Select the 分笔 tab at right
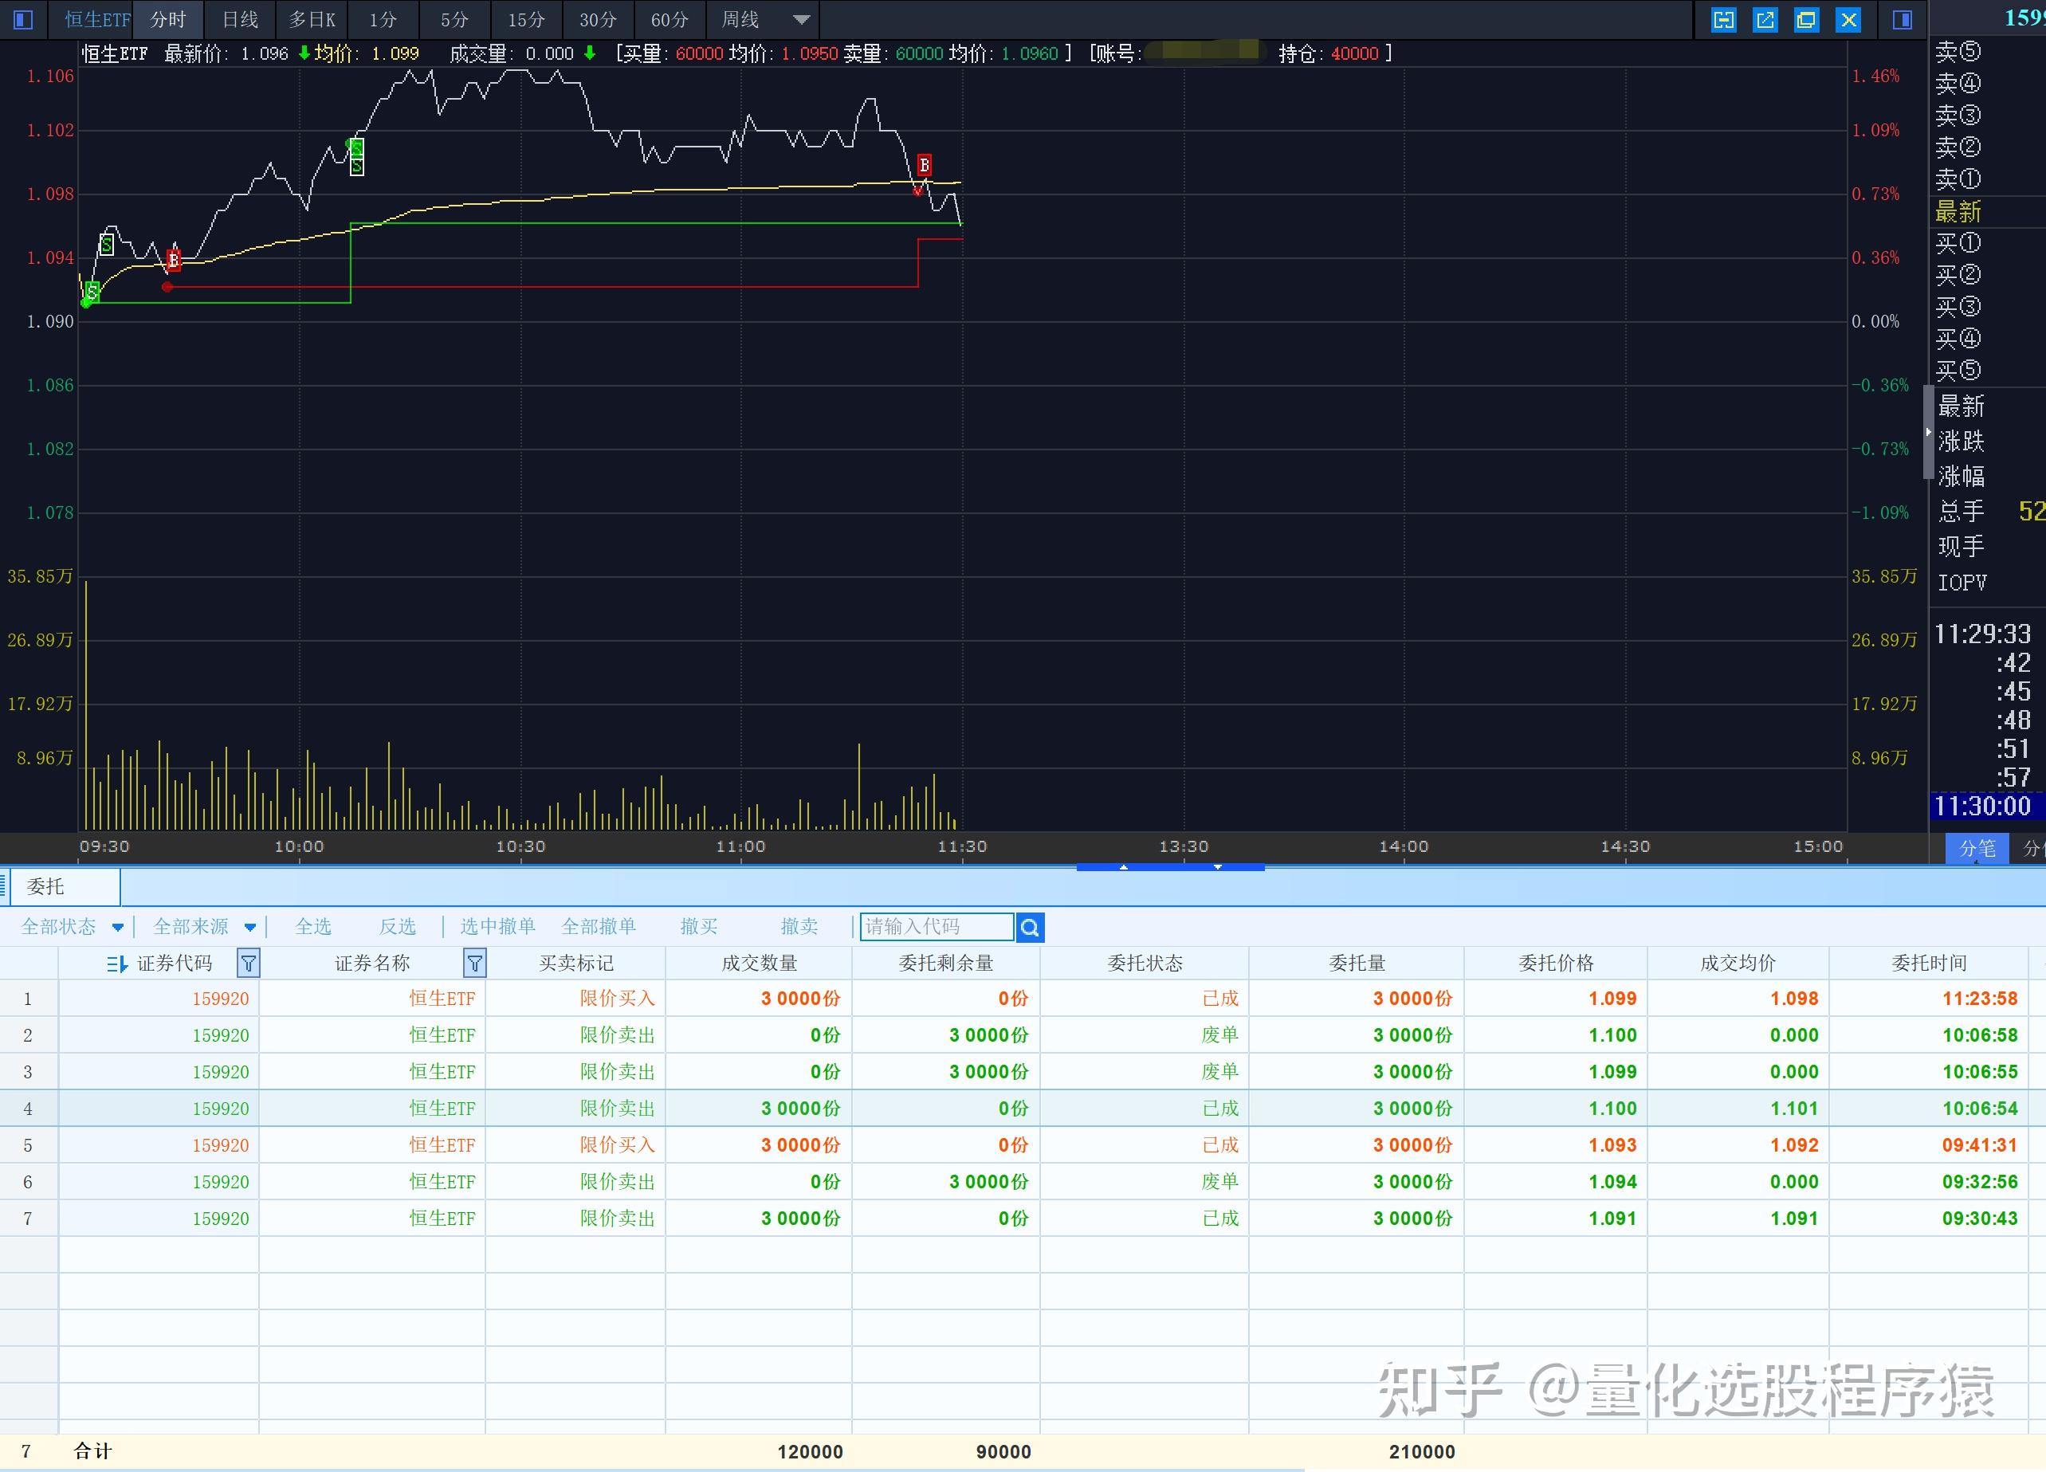This screenshot has height=1472, width=2046. coord(1977,848)
